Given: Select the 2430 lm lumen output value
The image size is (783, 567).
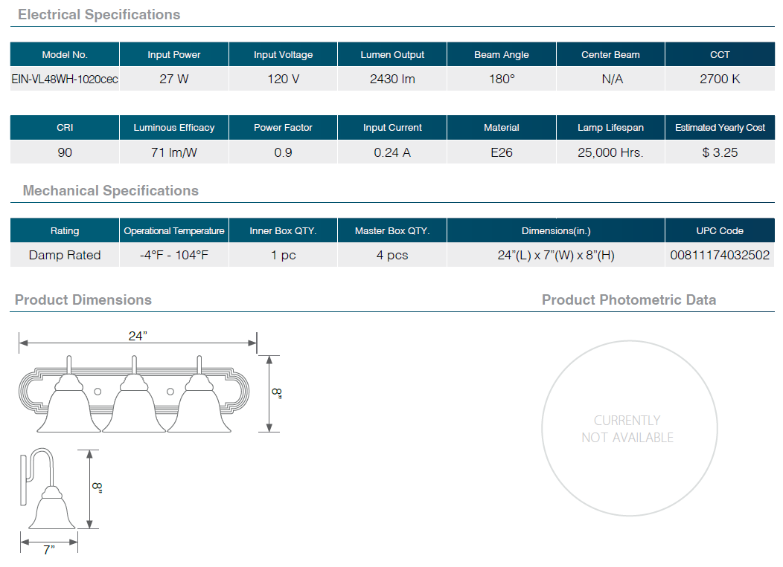Looking at the screenshot, I should coord(392,79).
